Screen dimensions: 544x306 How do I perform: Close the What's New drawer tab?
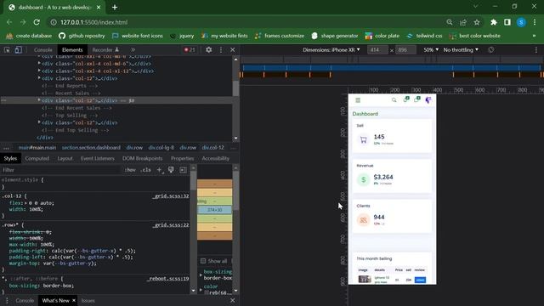point(74,300)
